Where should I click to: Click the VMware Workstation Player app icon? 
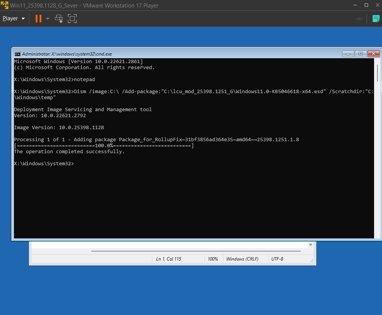(4, 5)
